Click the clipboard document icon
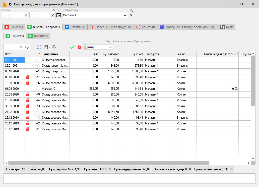The width and height of the screenshot is (259, 187). click(x=46, y=47)
